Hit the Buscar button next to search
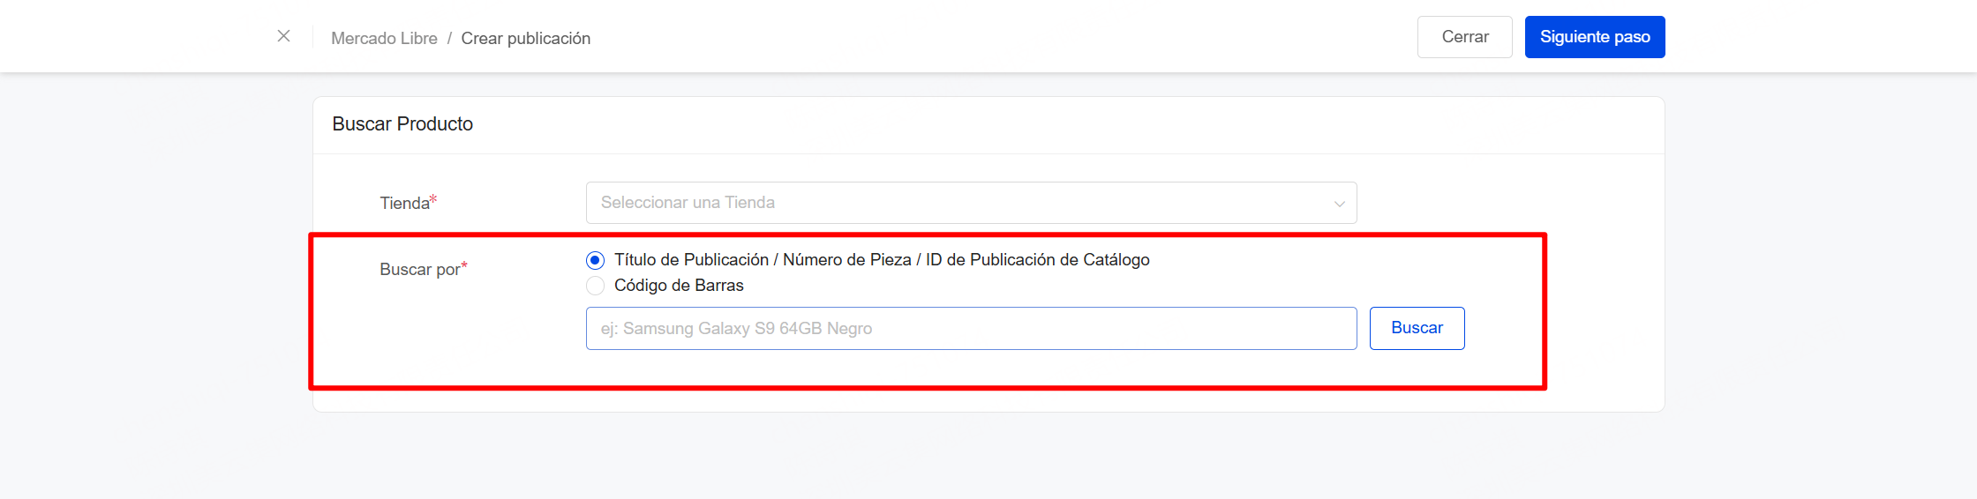The height and width of the screenshot is (499, 1977). 1417,328
